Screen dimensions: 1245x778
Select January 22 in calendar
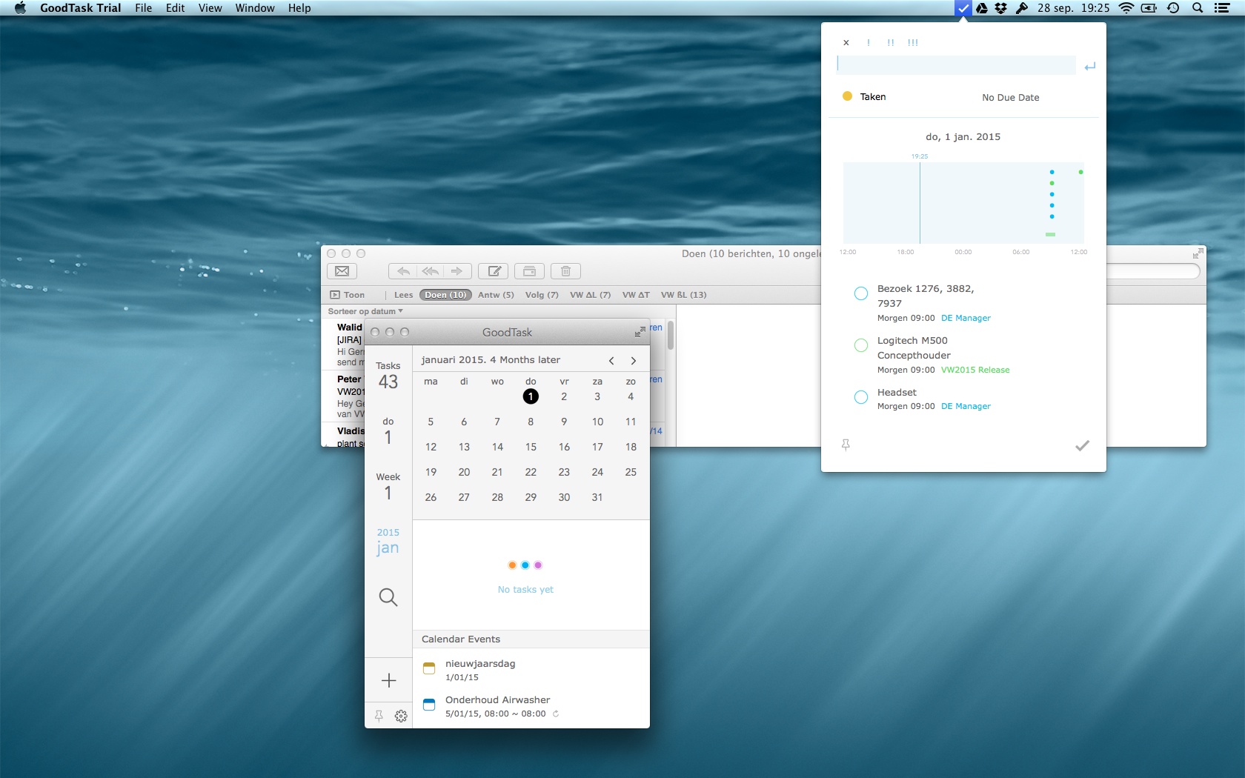tap(531, 472)
